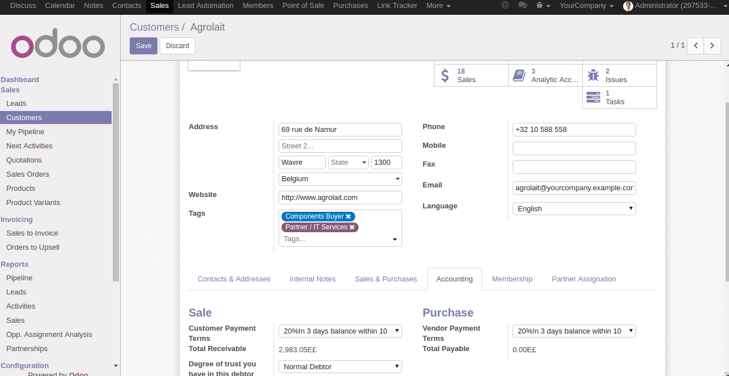Viewport: 729px width, 376px height.
Task: Open Quotations in the sidebar
Action: pyautogui.click(x=24, y=160)
